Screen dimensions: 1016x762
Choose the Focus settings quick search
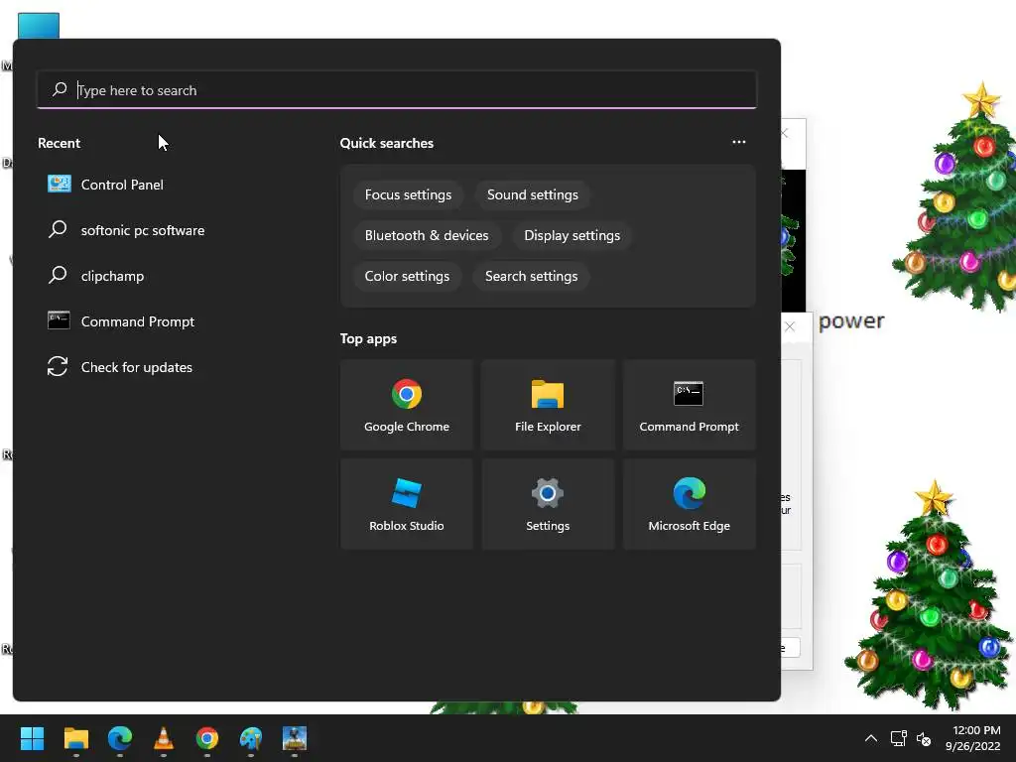(x=408, y=195)
